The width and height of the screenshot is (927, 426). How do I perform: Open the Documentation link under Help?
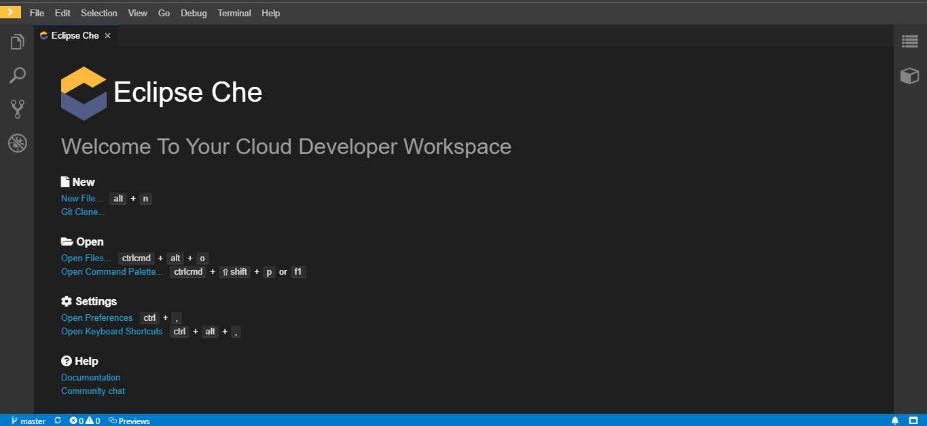coord(91,377)
